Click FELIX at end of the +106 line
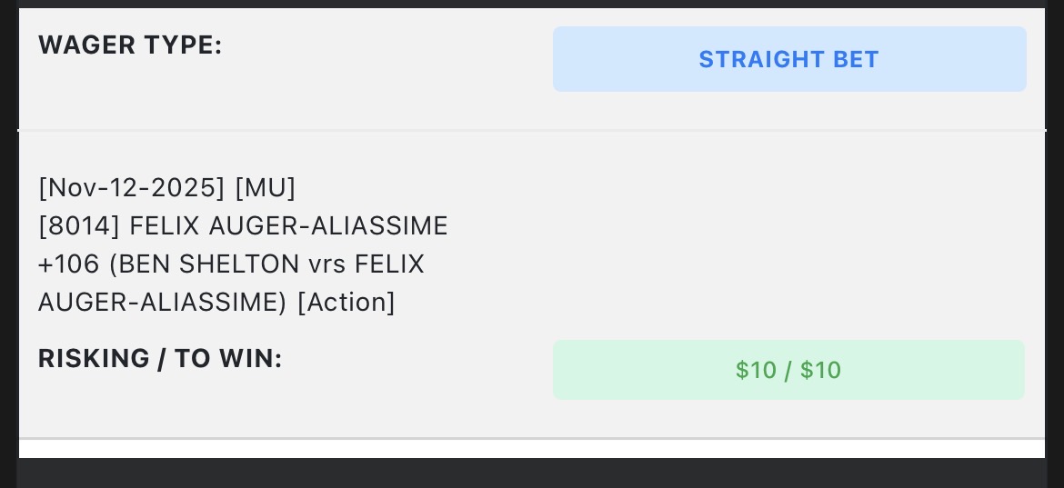 point(389,264)
